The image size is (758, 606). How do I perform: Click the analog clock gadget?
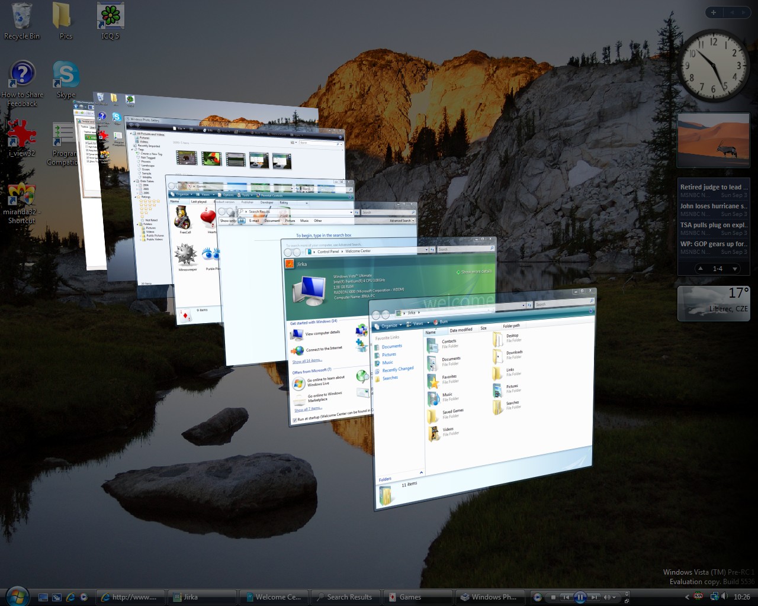click(x=714, y=66)
